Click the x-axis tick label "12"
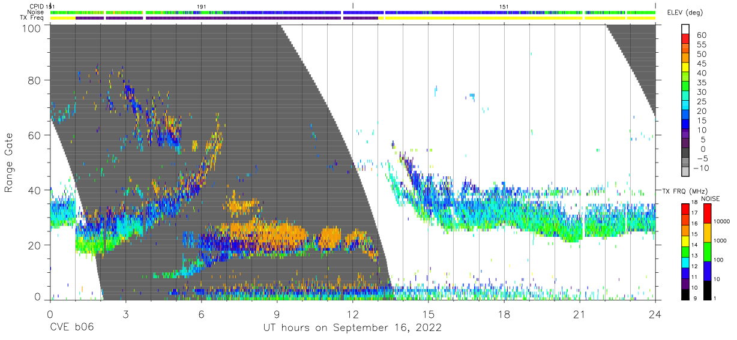The height and width of the screenshot is (340, 737). (352, 314)
